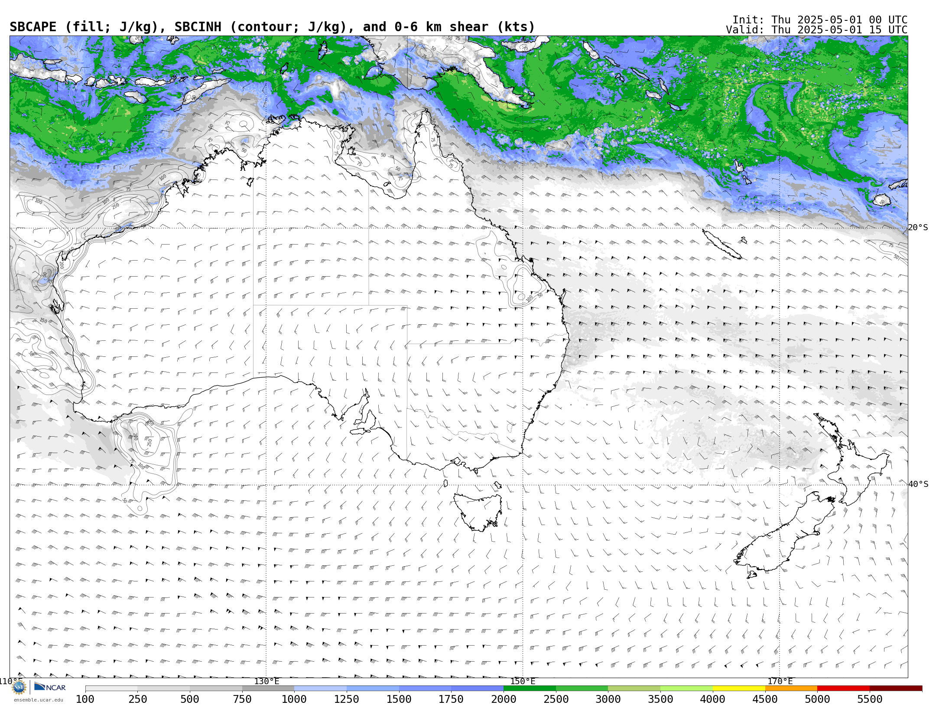The image size is (936, 705).
Task: Click the olive 3000–3500 colorbar segment
Action: (634, 689)
